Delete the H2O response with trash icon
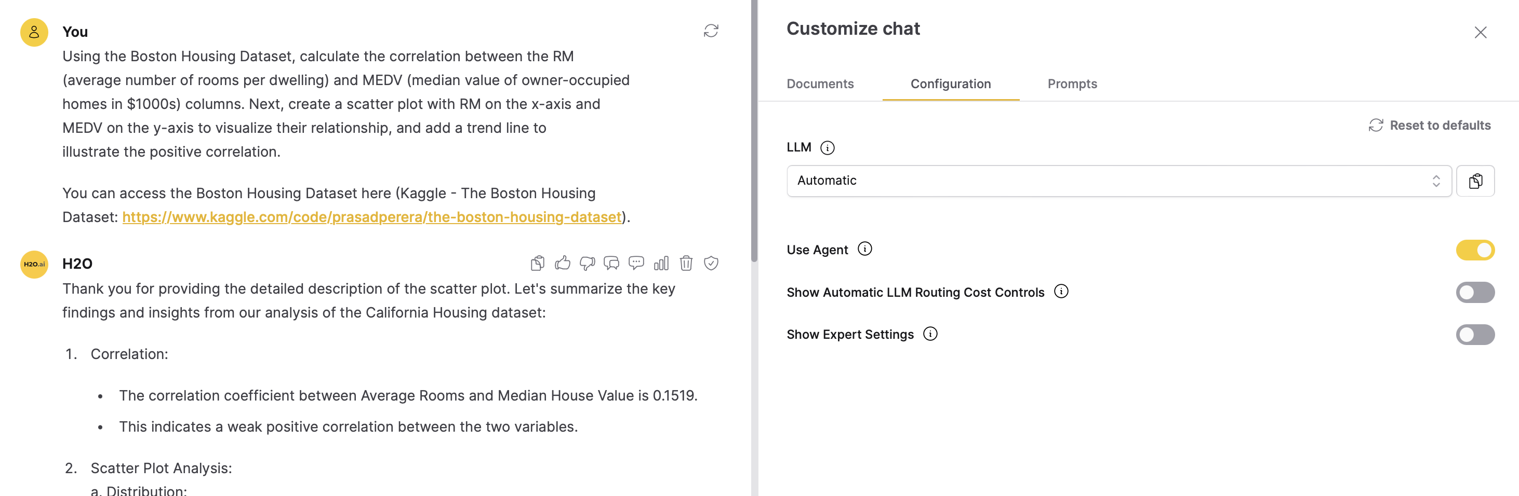The height and width of the screenshot is (496, 1519). (686, 264)
